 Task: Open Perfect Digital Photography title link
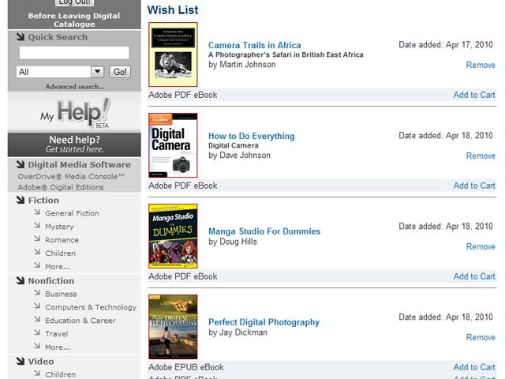click(264, 322)
